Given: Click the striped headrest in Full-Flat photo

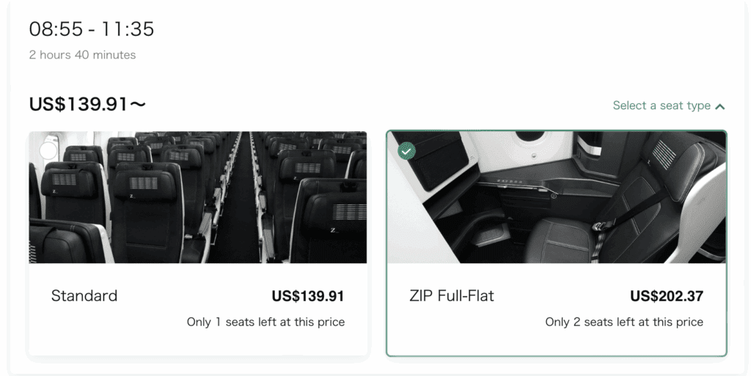Looking at the screenshot, I should pos(663,154).
